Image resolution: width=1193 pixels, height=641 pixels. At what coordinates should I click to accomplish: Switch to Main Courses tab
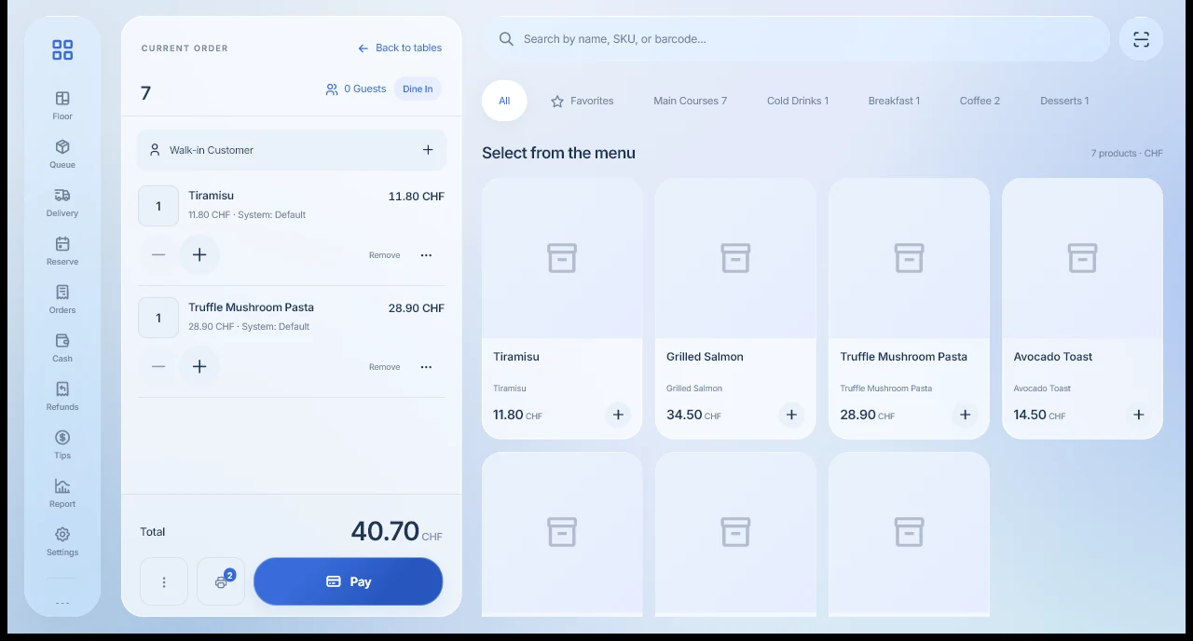point(690,101)
